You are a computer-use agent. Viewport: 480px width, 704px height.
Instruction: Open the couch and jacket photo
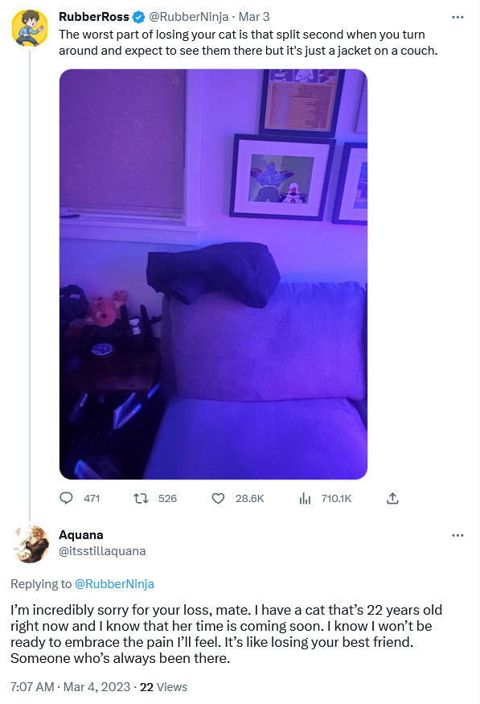[214, 274]
